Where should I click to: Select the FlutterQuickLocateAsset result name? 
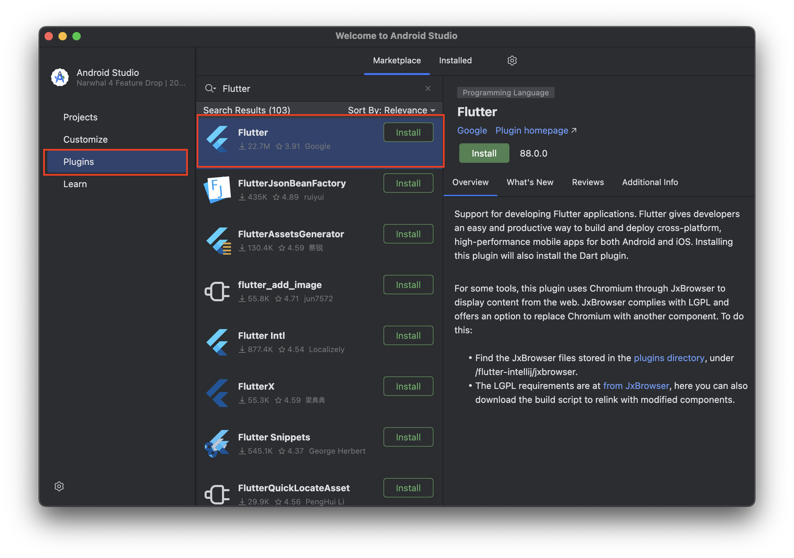pos(294,488)
